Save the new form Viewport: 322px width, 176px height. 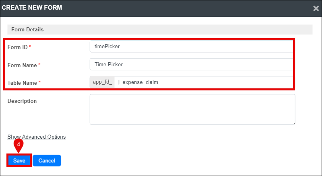pos(19,160)
